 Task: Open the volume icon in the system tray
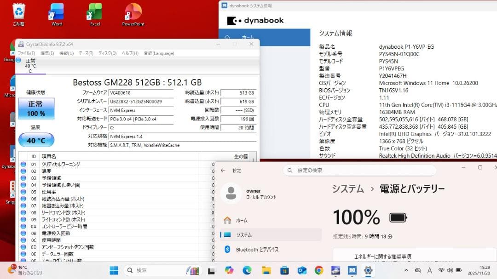450,271
